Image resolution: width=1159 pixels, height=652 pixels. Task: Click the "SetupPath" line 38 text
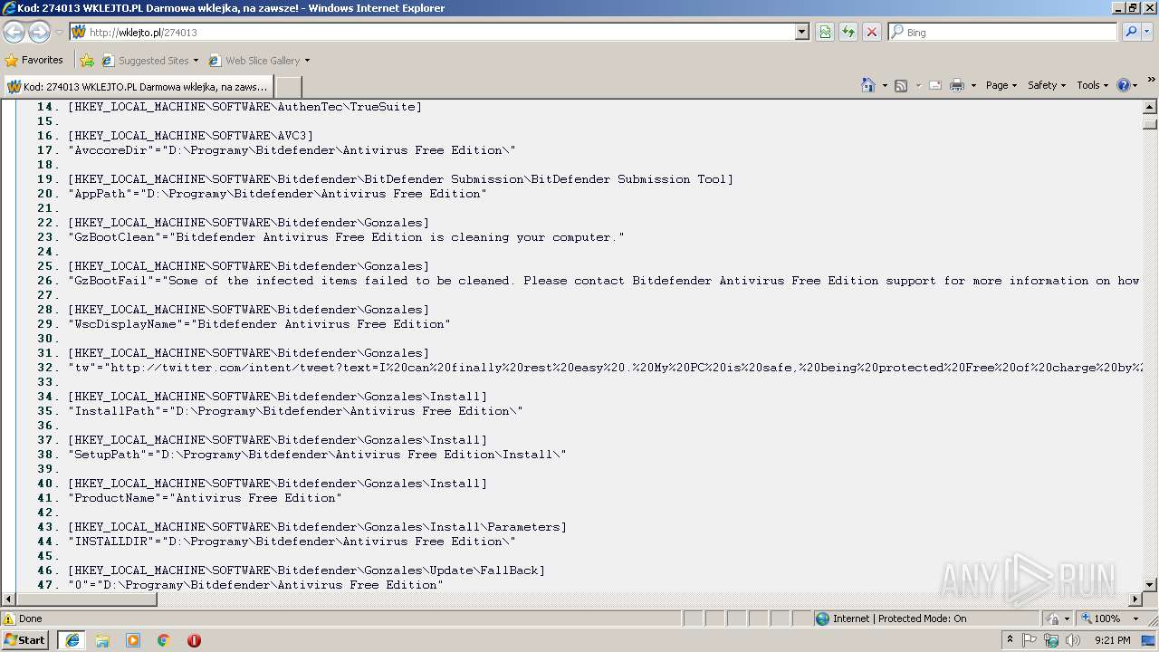click(x=317, y=455)
